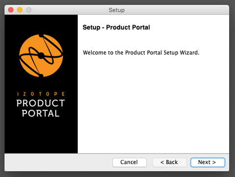The height and width of the screenshot is (177, 235).
Task: Select the "Setup - Product Portal" heading
Action: (x=116, y=27)
